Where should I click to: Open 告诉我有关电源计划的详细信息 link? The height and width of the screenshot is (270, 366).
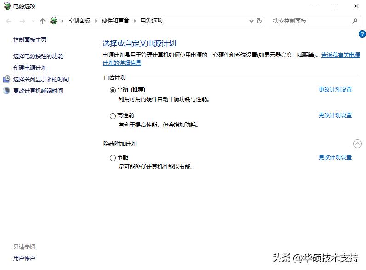point(341,55)
